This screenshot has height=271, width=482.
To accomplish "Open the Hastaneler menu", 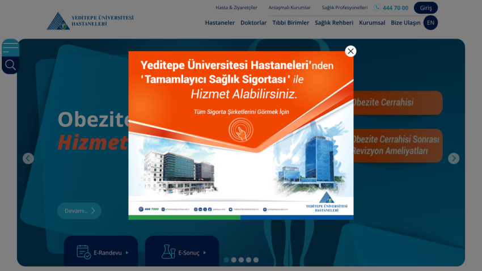I will click(220, 23).
